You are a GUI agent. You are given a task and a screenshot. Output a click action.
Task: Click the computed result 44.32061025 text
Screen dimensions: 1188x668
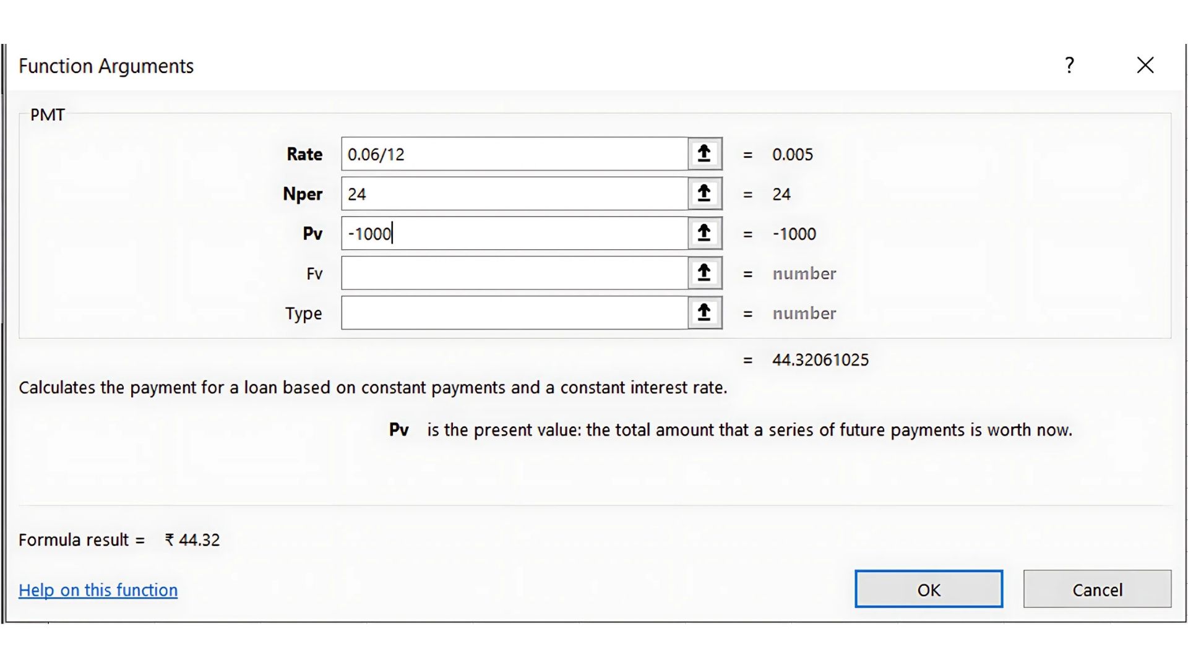point(820,360)
